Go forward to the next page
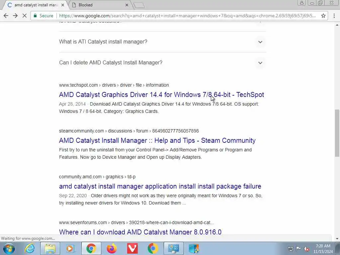This screenshot has width=340, height=255. tap(15, 16)
